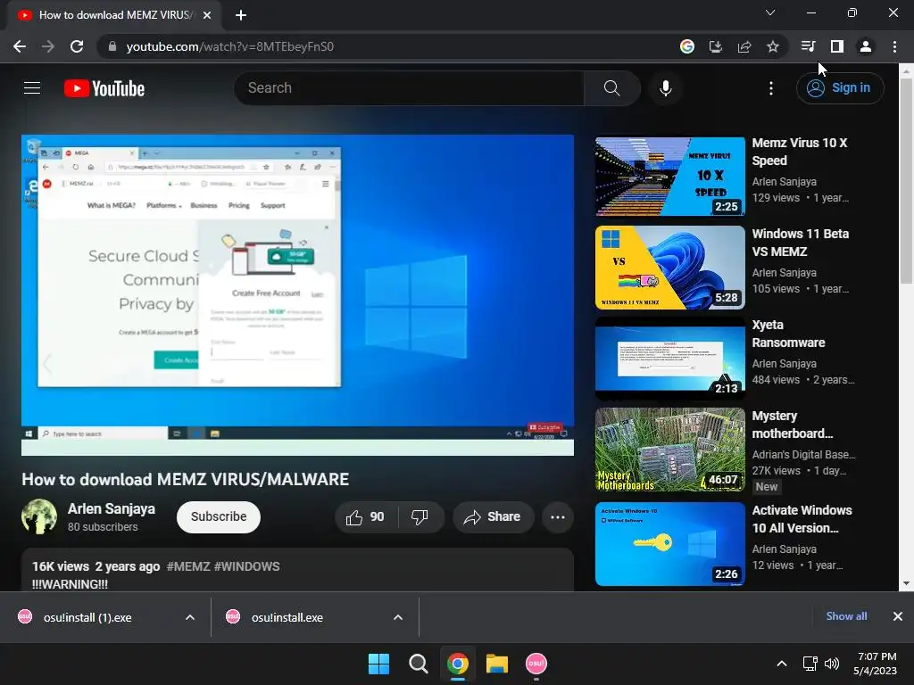Show hidden system tray icons

click(782, 664)
